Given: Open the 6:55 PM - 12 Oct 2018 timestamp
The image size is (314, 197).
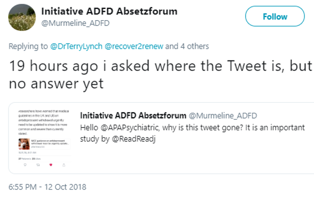Looking at the screenshot, I should [x=47, y=187].
